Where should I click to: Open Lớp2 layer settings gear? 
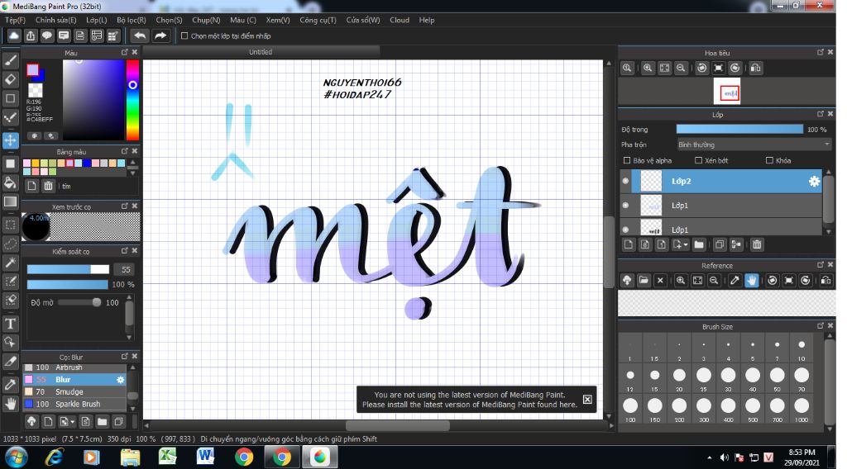814,182
